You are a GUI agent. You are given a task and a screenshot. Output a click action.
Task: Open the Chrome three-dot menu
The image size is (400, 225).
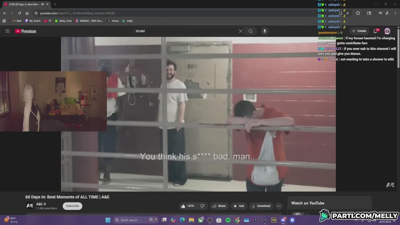click(x=396, y=13)
